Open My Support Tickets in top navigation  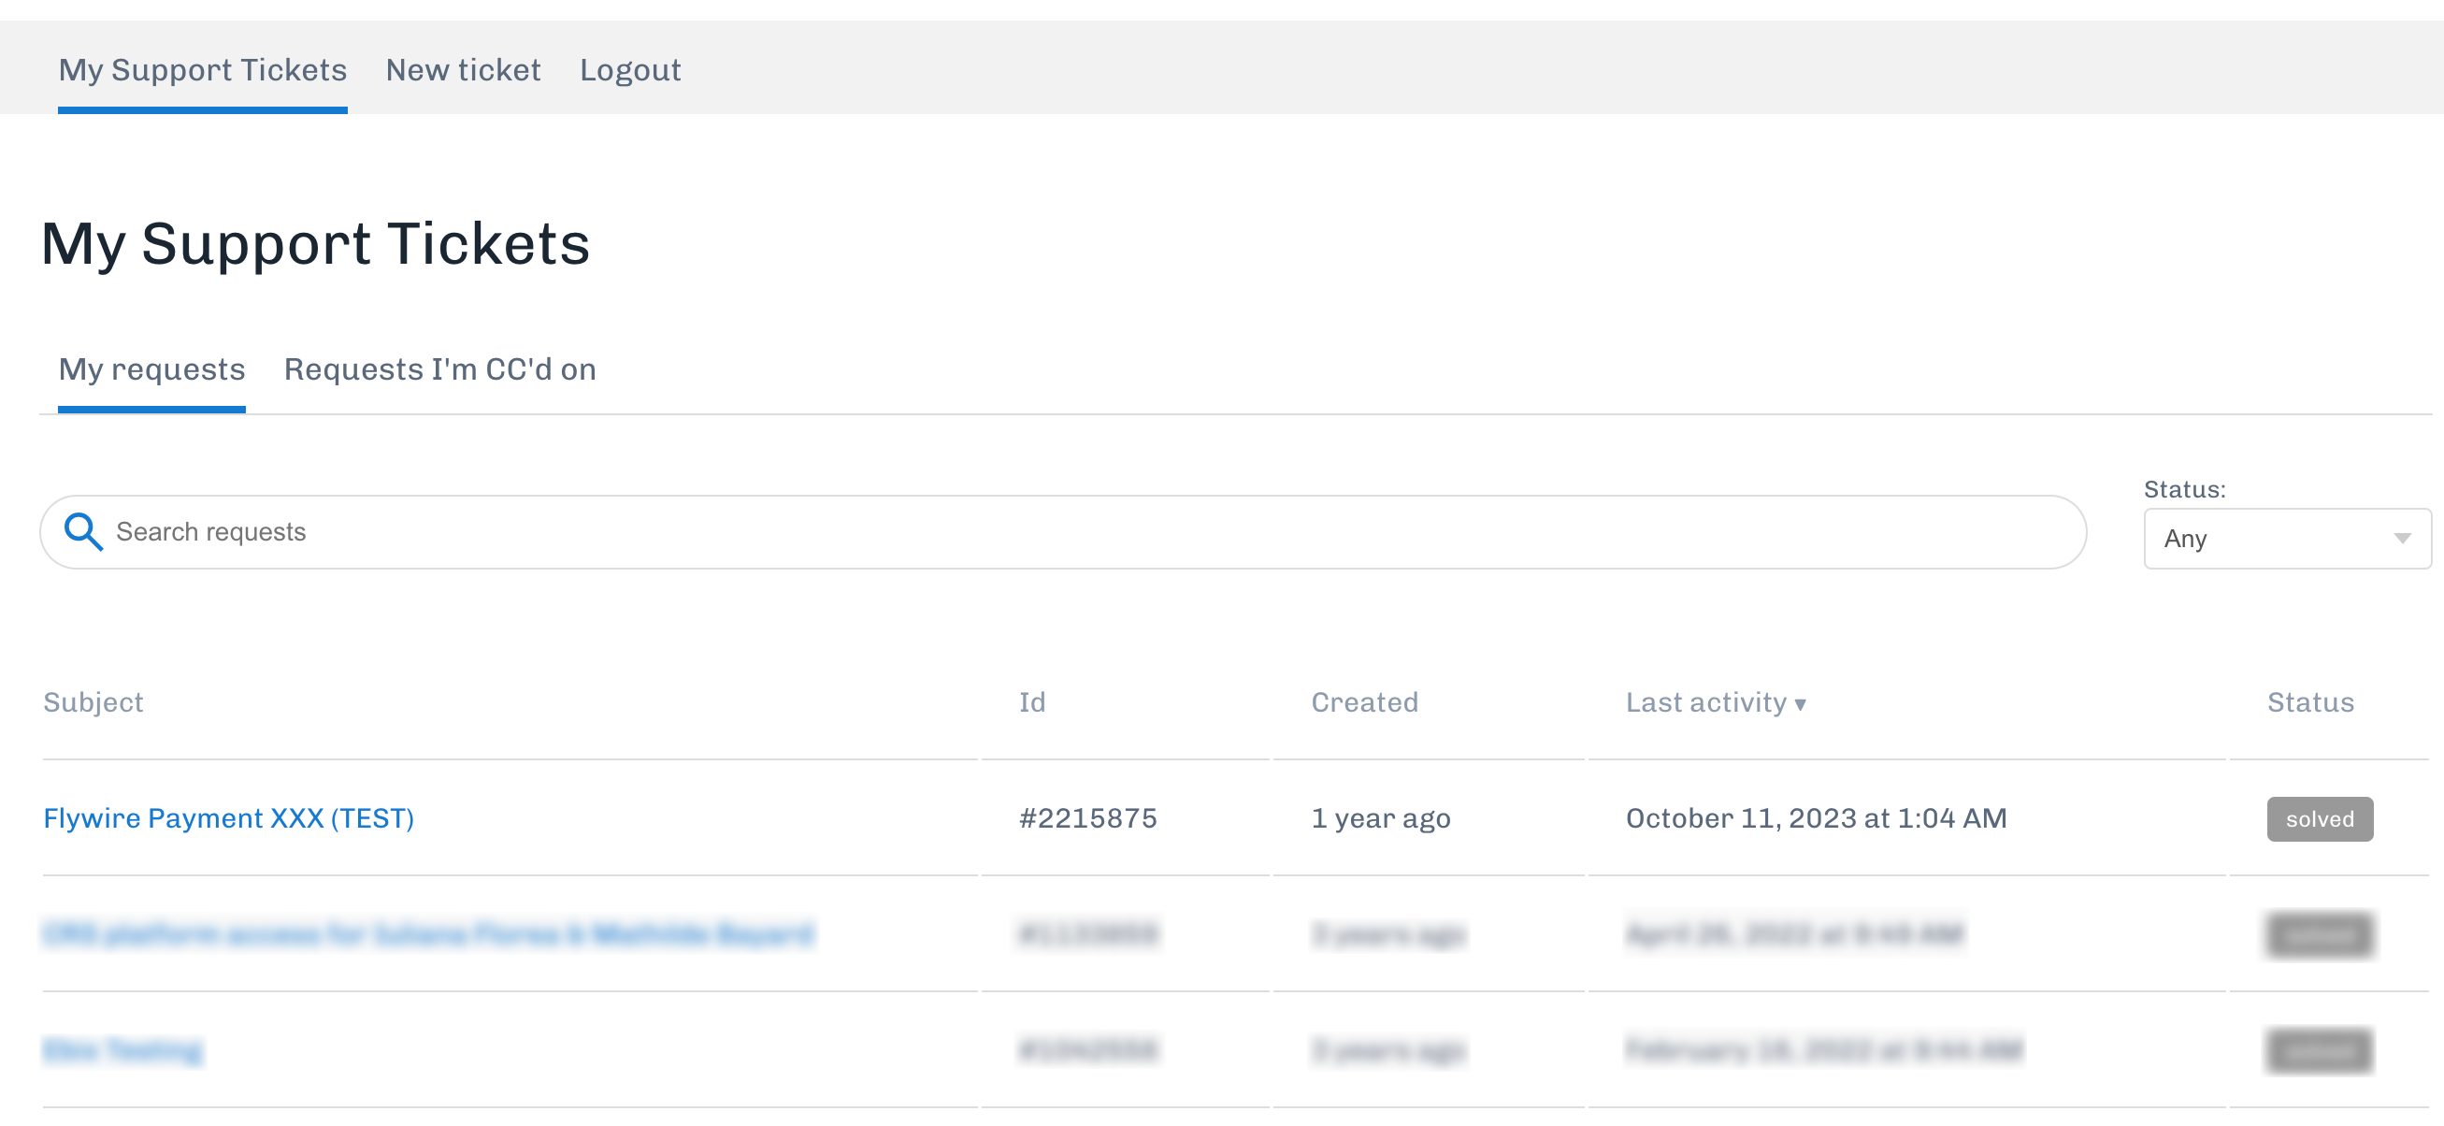[x=202, y=70]
